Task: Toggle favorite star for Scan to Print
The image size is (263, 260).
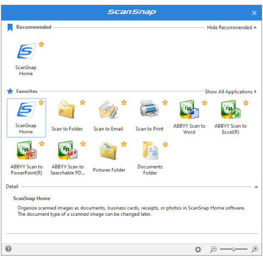Action: (165, 102)
